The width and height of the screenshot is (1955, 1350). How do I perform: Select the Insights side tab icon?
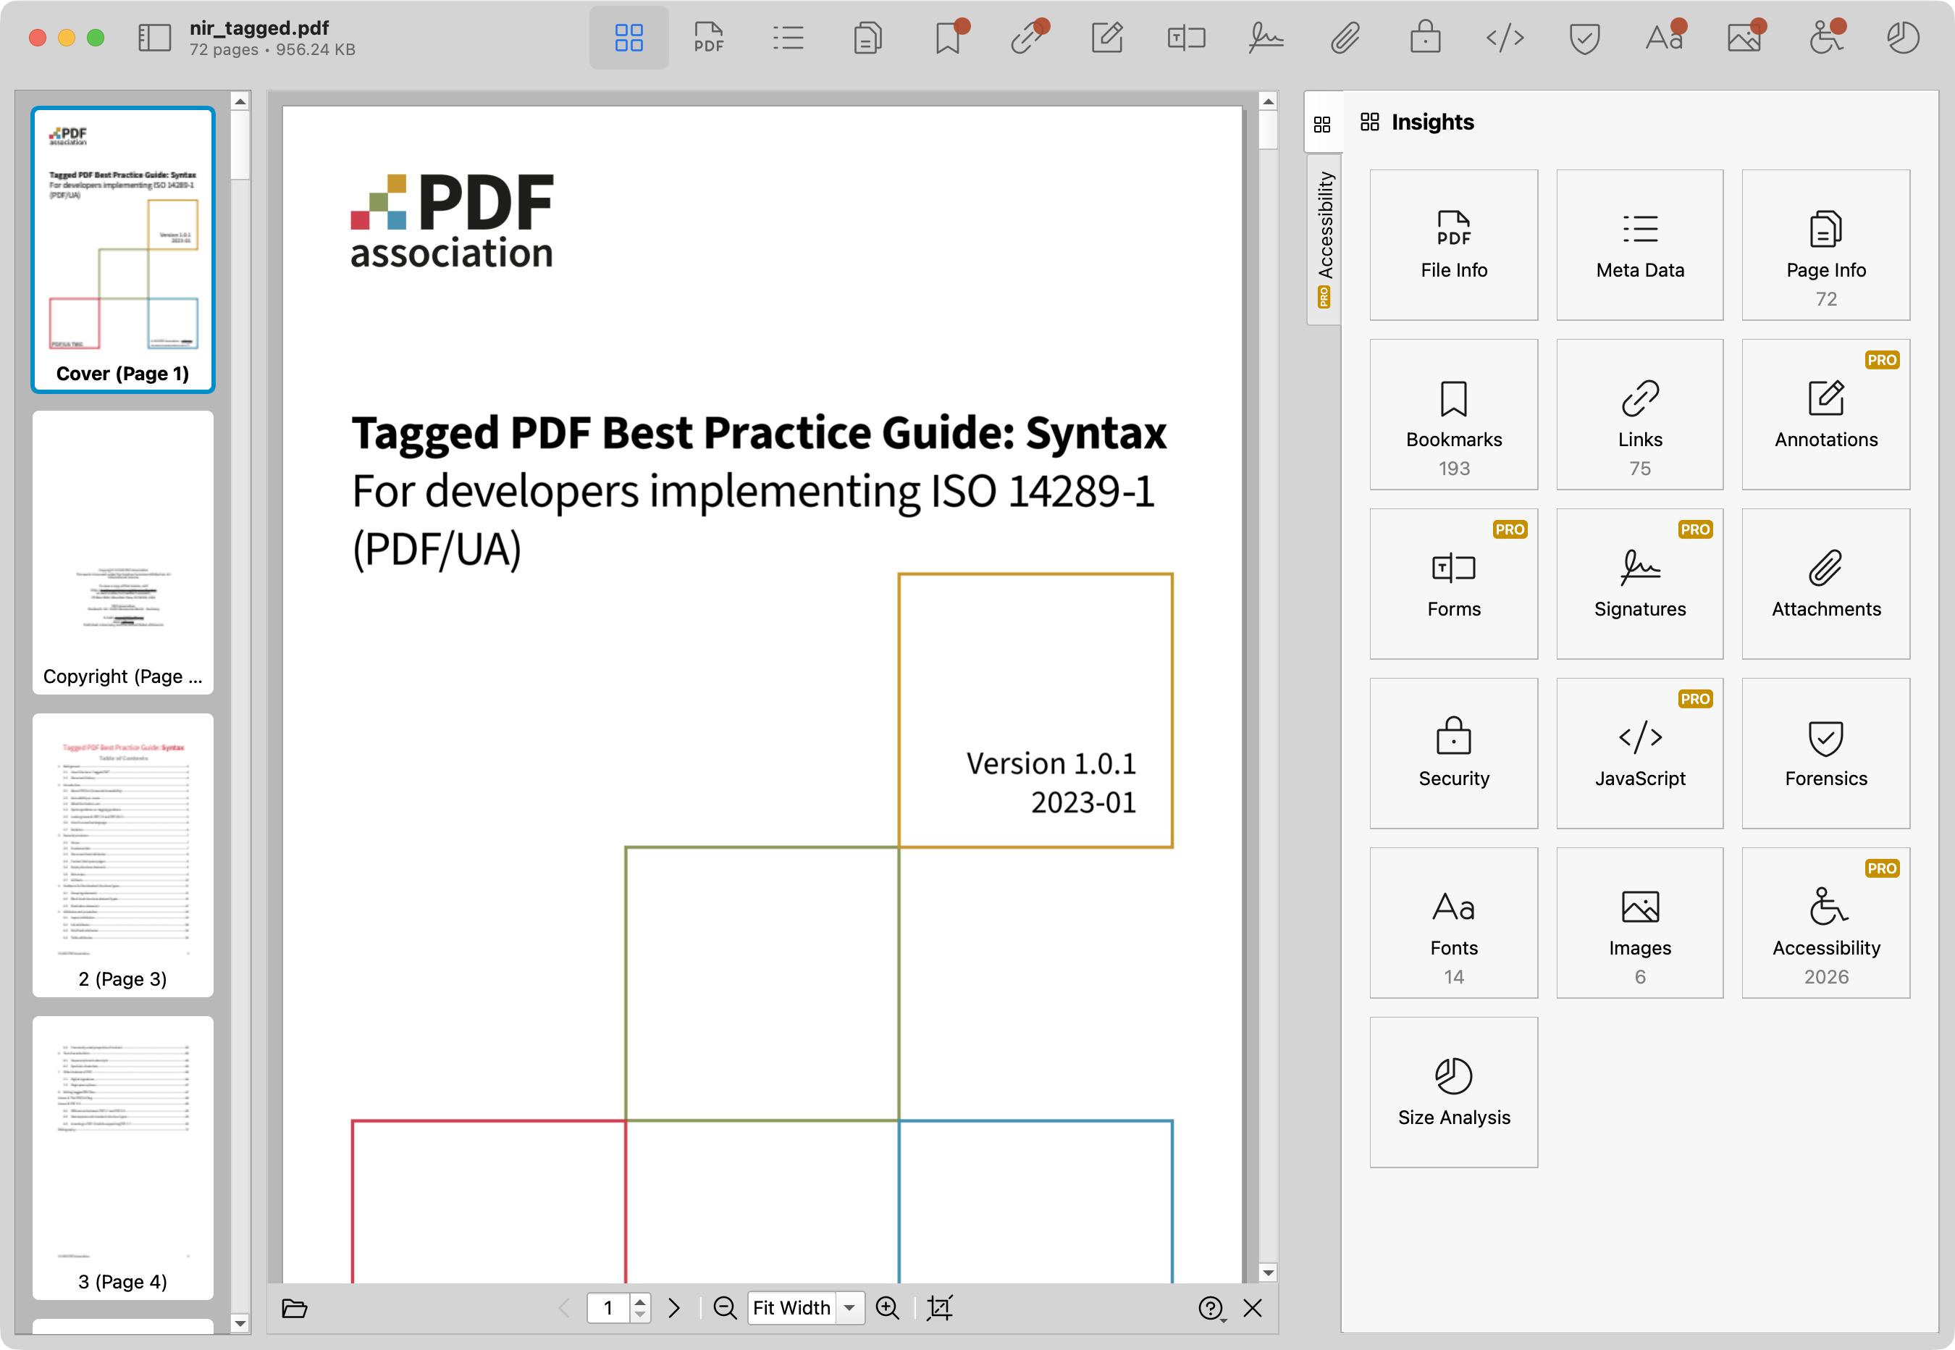pyautogui.click(x=1322, y=125)
